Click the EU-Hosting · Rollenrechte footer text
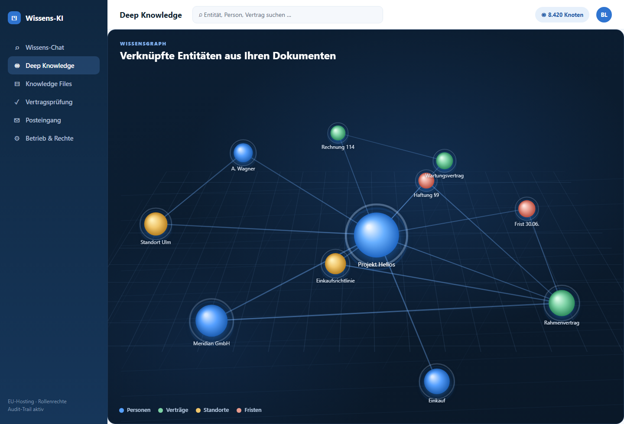624x424 pixels. click(37, 402)
